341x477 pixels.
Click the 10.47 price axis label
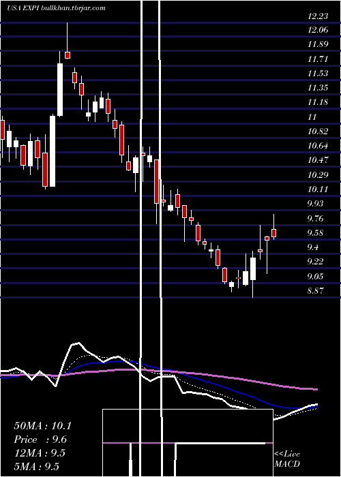[318, 160]
